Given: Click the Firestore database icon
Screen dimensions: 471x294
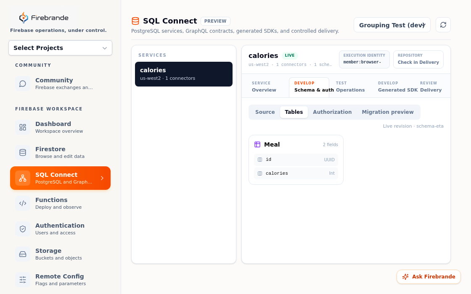Looking at the screenshot, I should pyautogui.click(x=23, y=152).
